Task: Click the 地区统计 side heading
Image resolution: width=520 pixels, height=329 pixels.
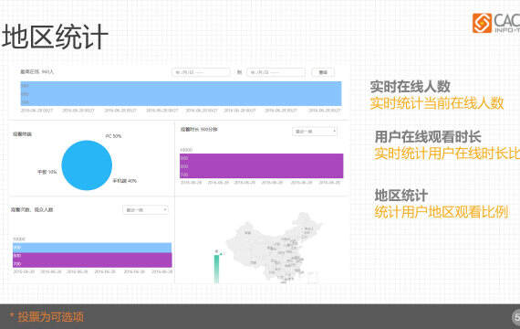Action: 401,196
